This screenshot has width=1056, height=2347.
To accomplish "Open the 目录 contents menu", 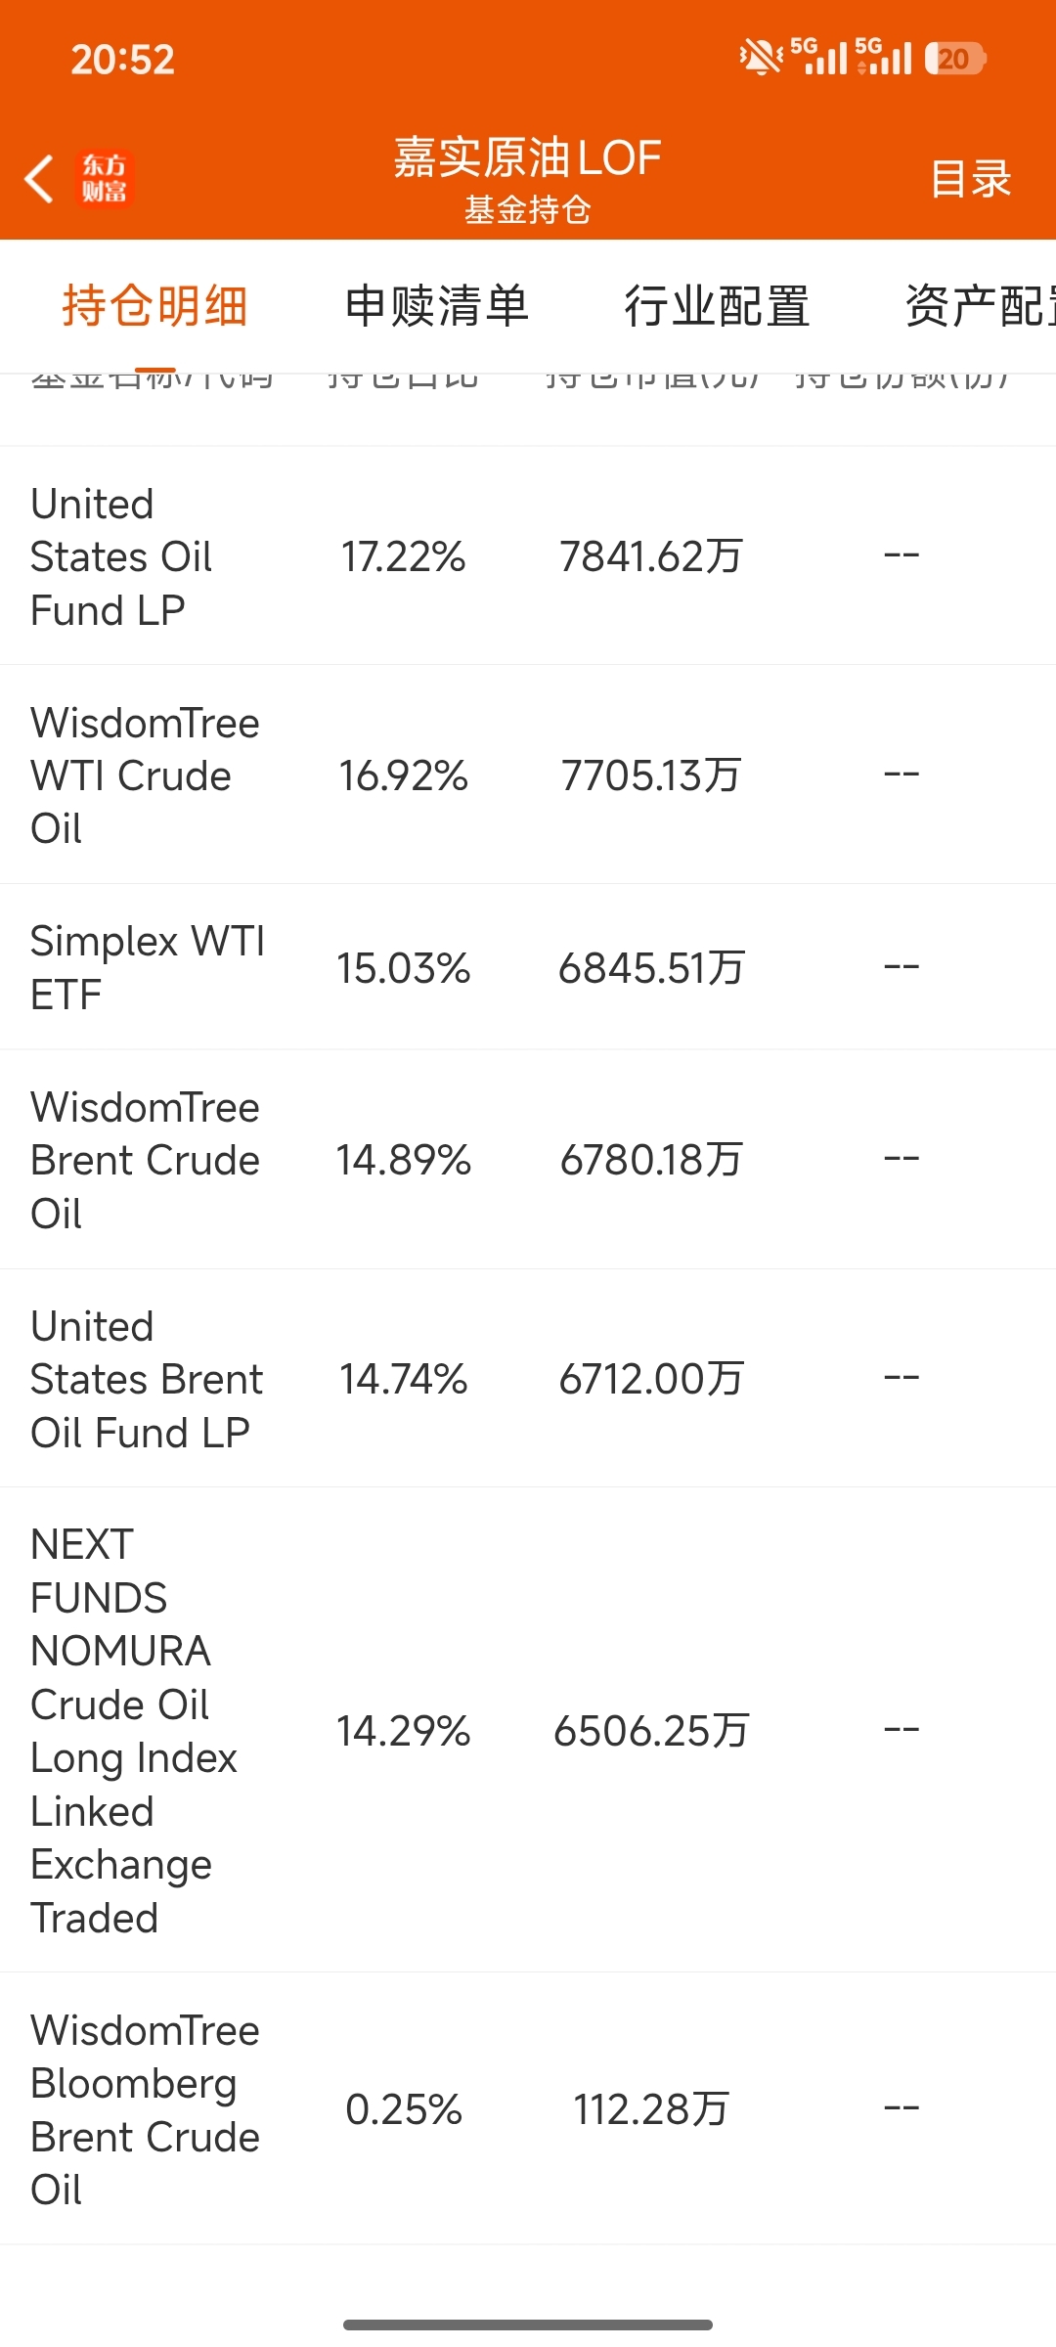I will click(970, 179).
